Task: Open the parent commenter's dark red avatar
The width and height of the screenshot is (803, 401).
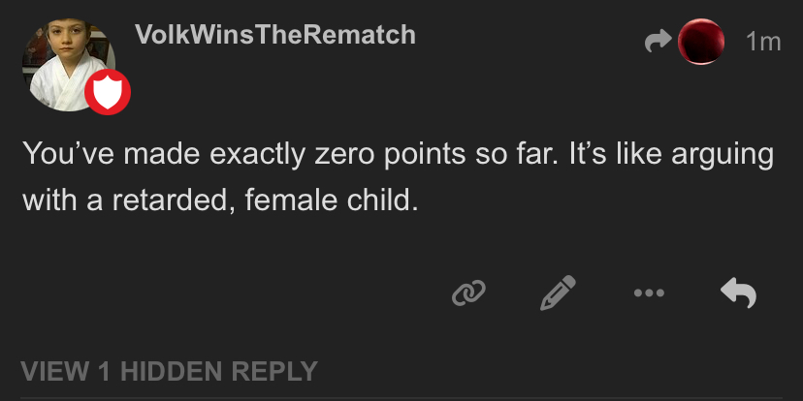Action: pyautogui.click(x=702, y=41)
